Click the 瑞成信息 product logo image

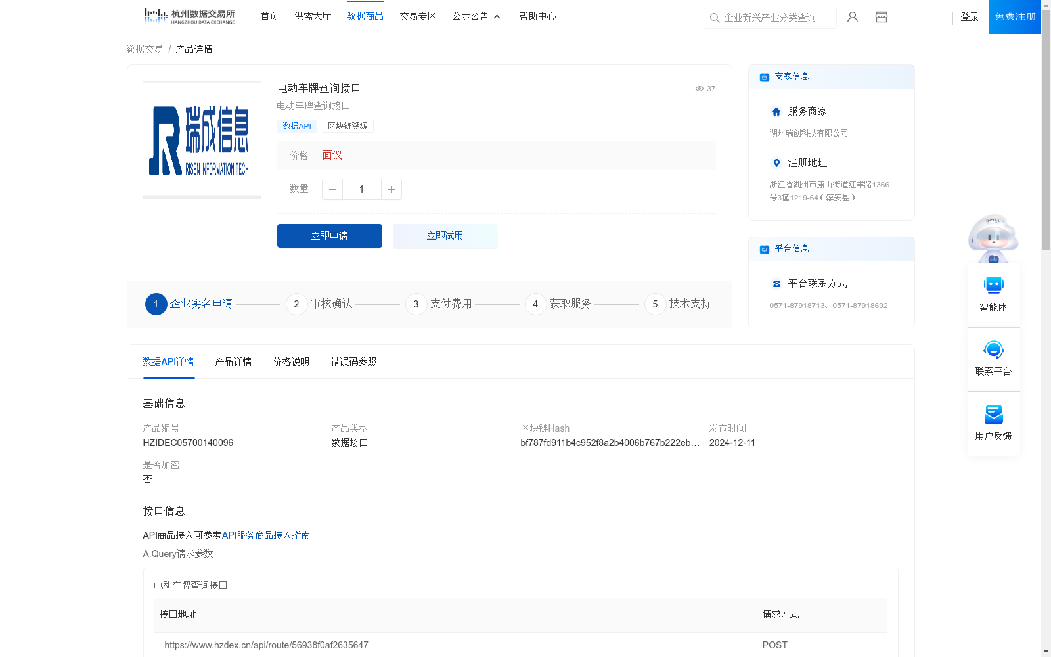[202, 140]
